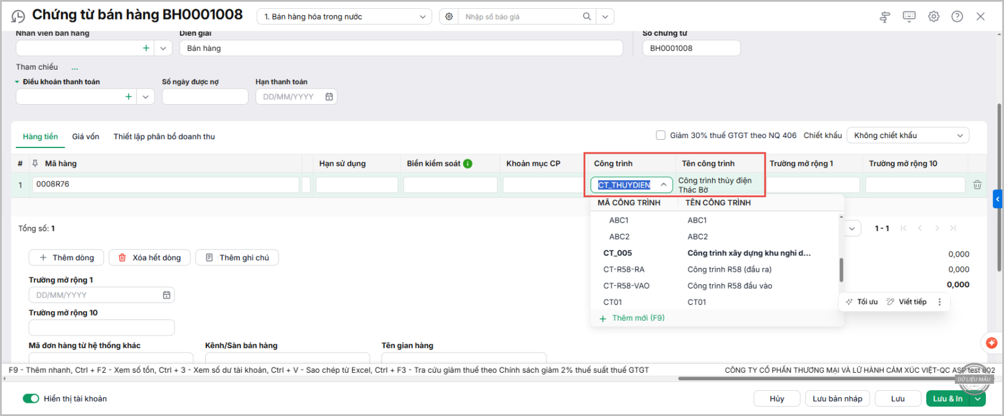Viewport: 1004px width, 416px height.
Task: Go to previous page arrow in pager
Action: [920, 228]
